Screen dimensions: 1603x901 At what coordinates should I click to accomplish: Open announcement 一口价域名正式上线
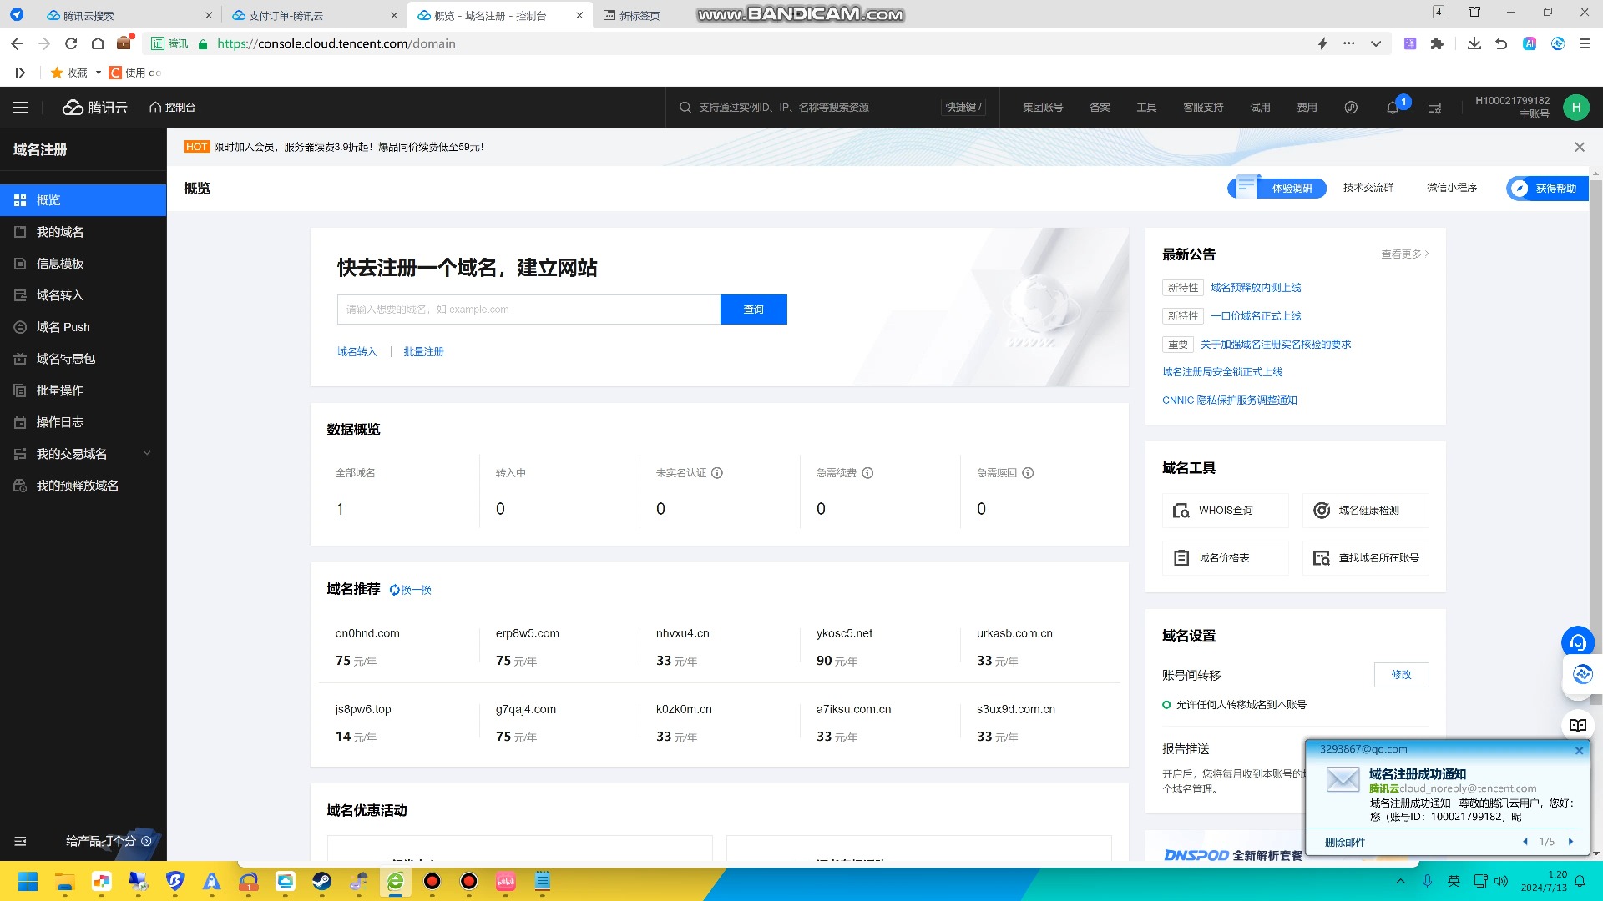coord(1256,316)
